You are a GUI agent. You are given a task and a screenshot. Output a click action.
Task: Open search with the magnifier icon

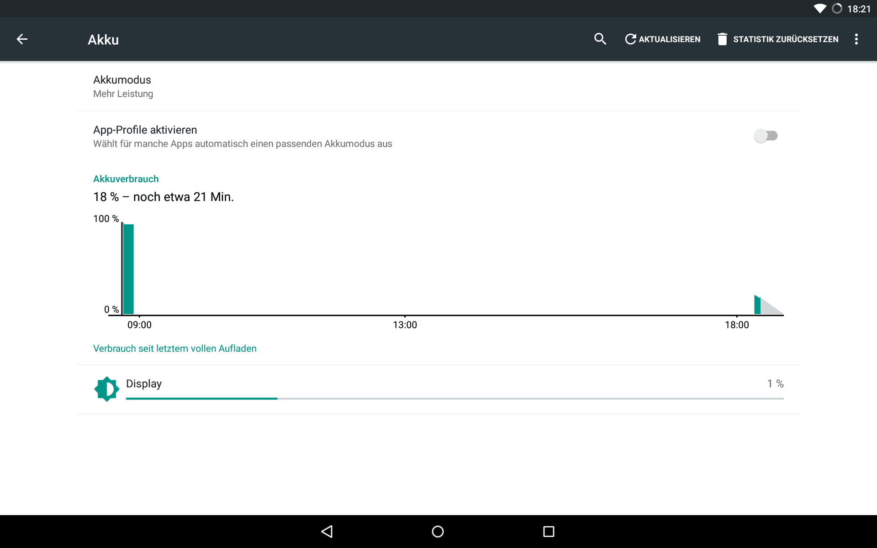(600, 39)
